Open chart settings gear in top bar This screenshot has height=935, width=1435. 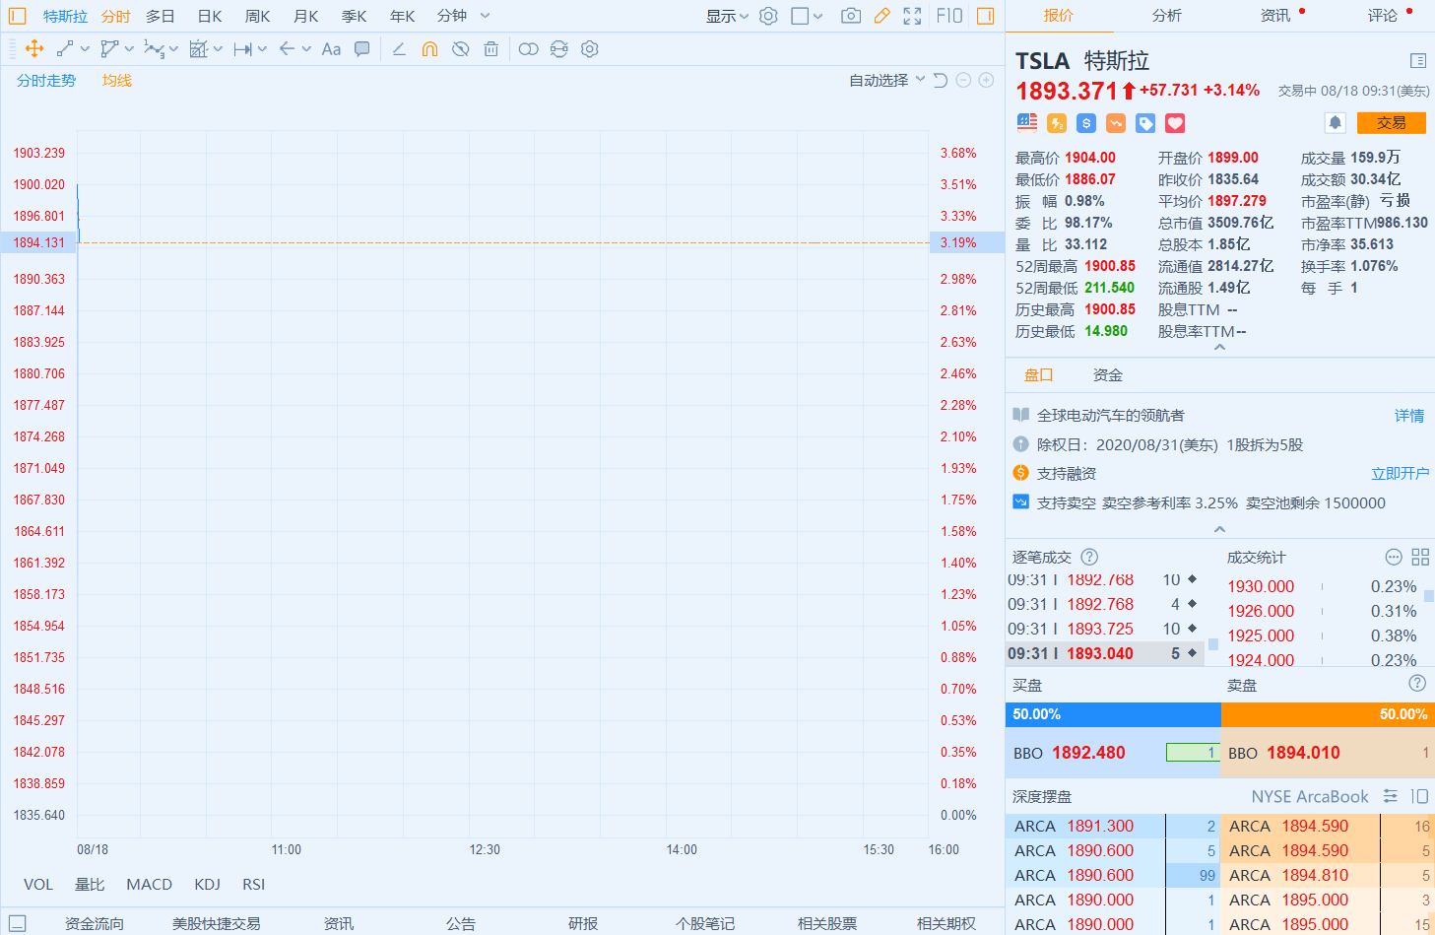coord(769,16)
